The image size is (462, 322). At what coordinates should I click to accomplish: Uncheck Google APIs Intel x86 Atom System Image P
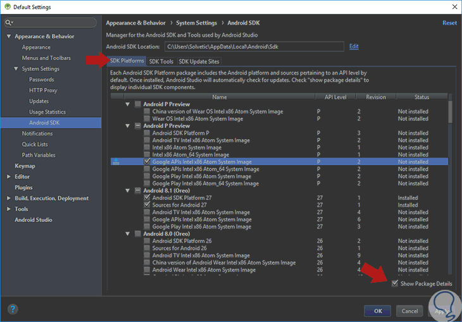click(147, 161)
